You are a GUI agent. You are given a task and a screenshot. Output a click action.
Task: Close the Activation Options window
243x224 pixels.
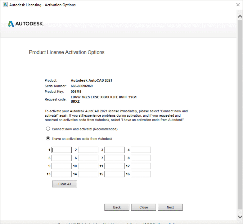click(238, 5)
